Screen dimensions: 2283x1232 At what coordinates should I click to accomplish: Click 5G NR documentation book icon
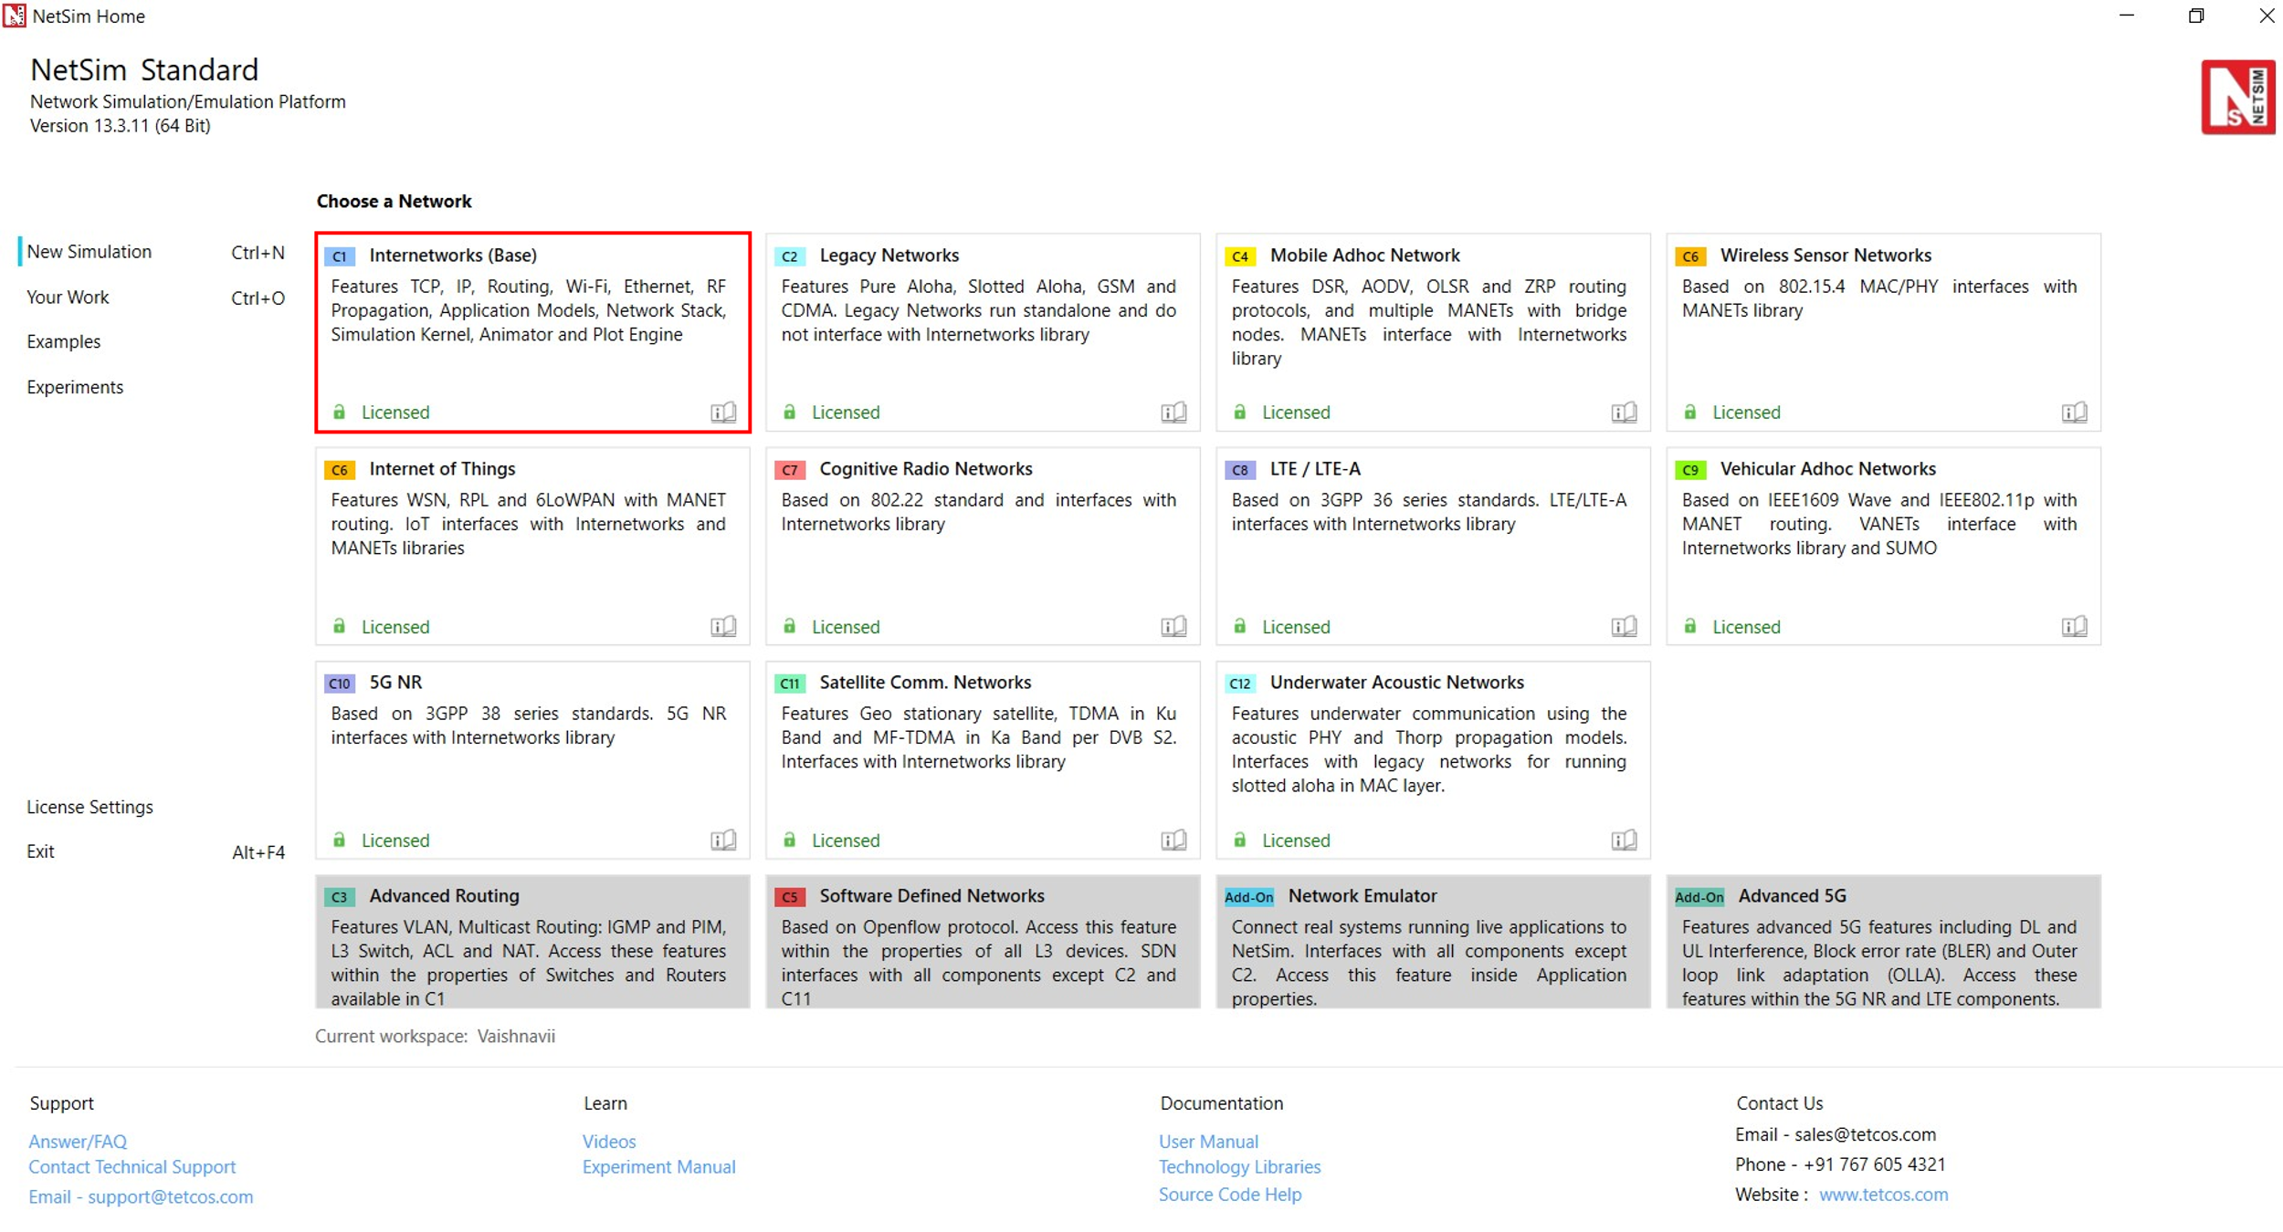723,840
